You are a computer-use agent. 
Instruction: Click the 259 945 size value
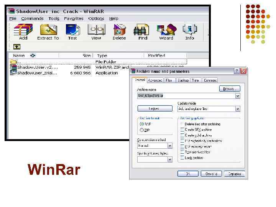pos(82,67)
